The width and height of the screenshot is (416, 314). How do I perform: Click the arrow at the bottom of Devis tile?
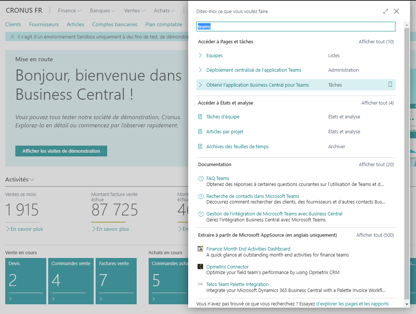point(10,299)
